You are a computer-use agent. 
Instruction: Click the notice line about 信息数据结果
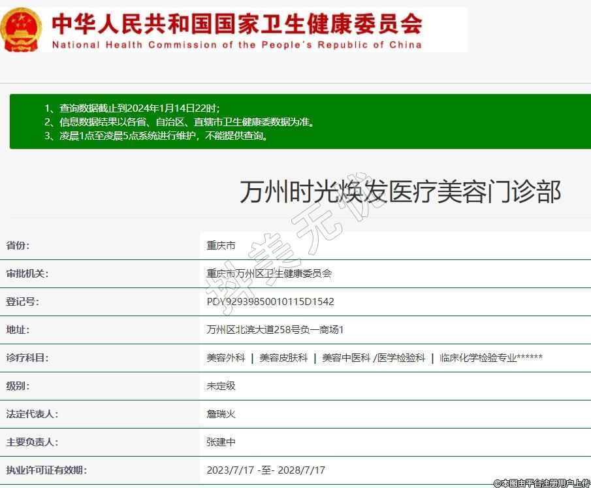point(179,122)
